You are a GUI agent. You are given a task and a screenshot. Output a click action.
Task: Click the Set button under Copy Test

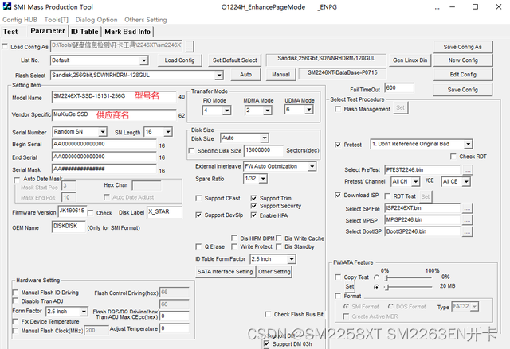350,286
